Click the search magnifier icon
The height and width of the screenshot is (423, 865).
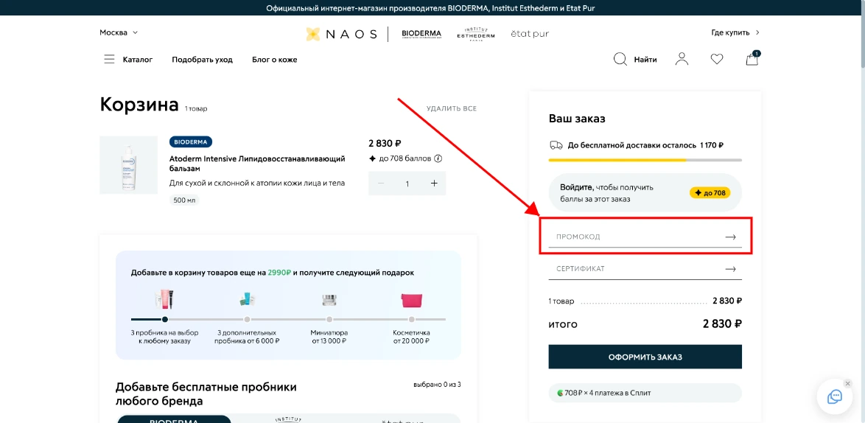click(620, 59)
